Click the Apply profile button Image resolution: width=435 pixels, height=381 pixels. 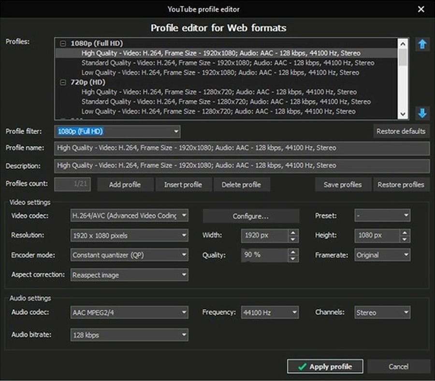tap(325, 367)
